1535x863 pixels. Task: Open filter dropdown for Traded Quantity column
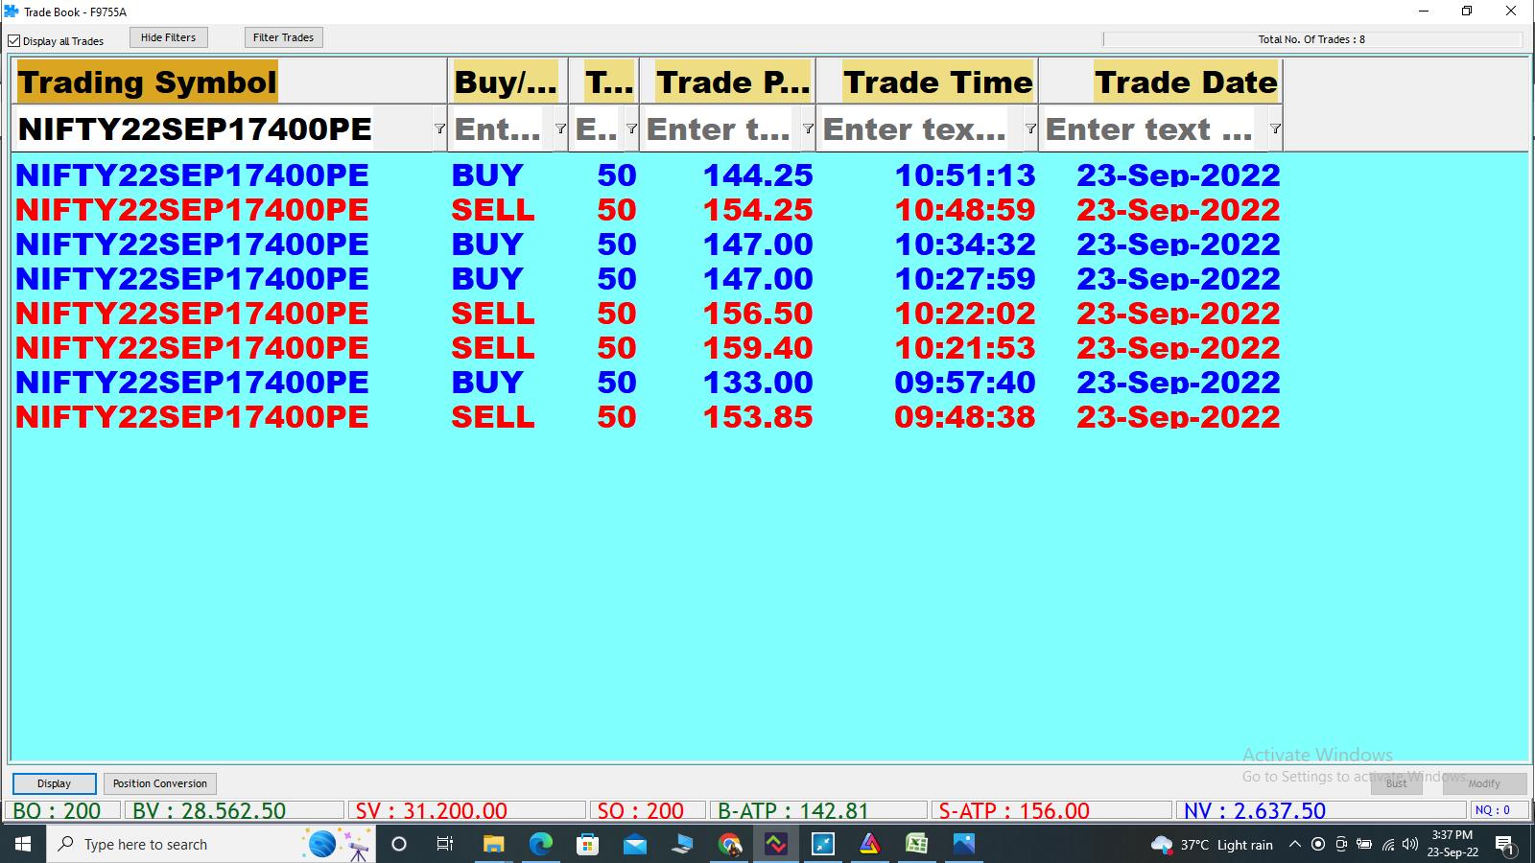pos(631,128)
